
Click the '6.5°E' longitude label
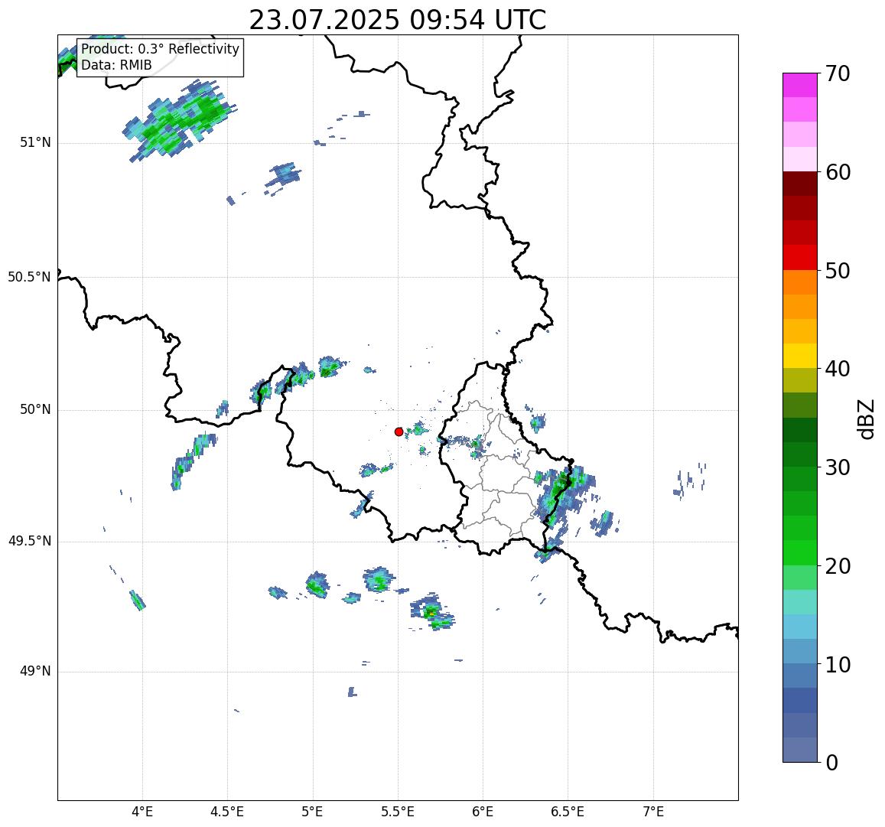click(x=568, y=812)
